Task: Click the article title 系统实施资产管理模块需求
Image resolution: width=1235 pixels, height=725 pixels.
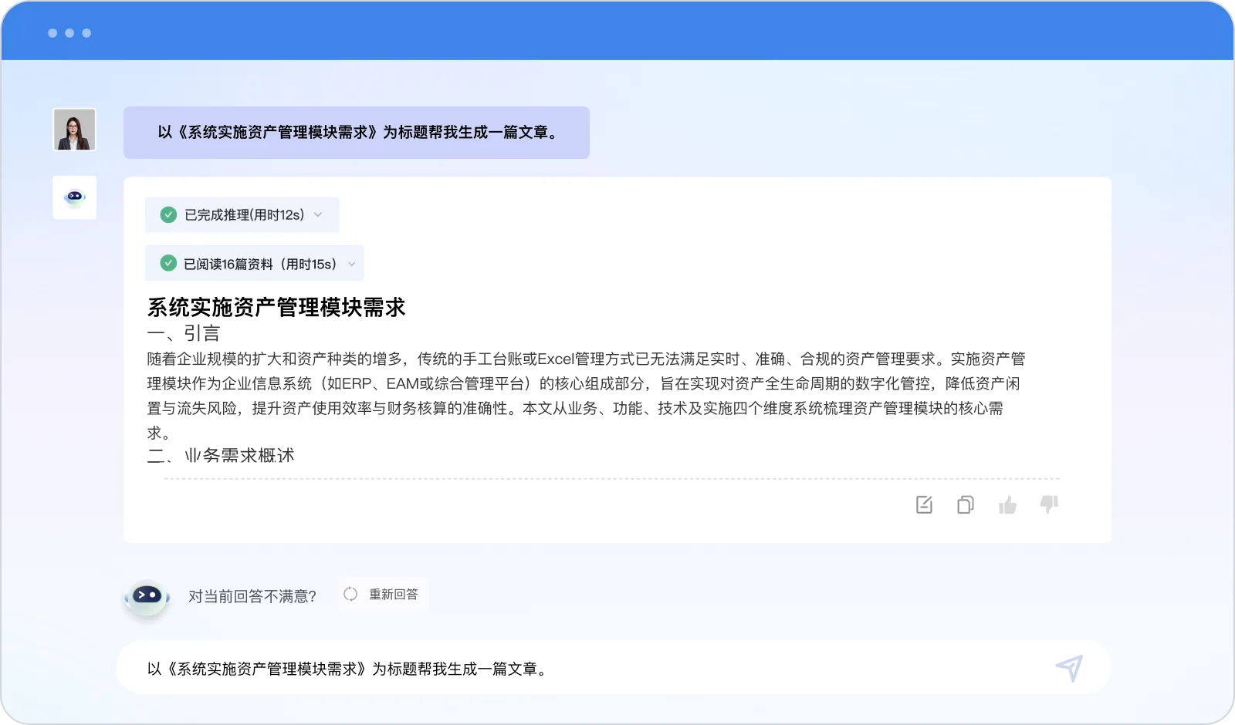Action: click(x=276, y=307)
